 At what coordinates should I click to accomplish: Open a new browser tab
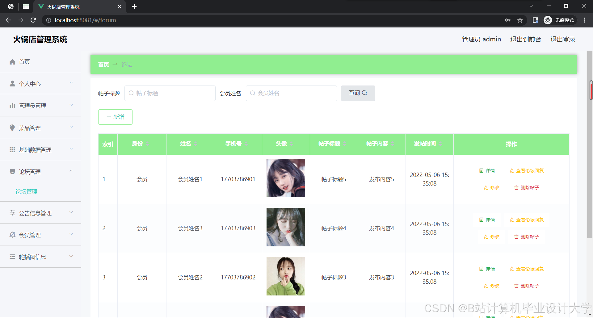[134, 6]
